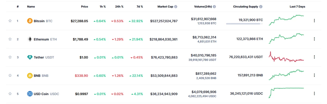327x104 pixels.
Task: Click the Circulating Supply info icon
Action: pyautogui.click(x=261, y=6)
